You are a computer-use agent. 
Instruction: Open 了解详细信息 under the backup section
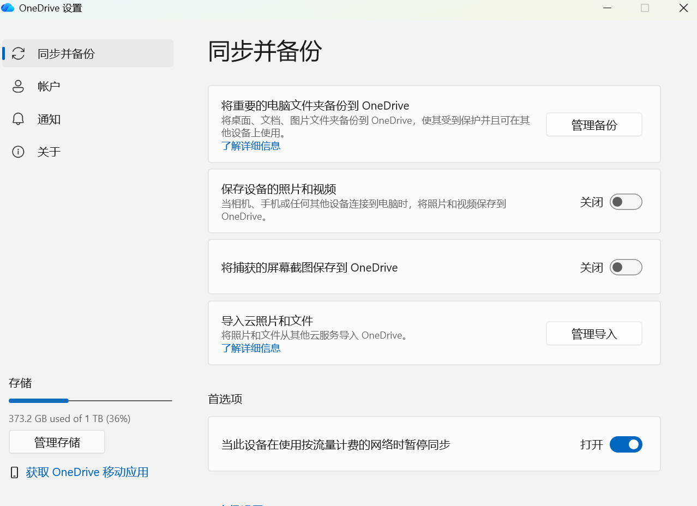pos(251,146)
